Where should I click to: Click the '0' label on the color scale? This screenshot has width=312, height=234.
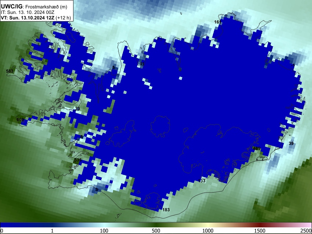click(2, 231)
